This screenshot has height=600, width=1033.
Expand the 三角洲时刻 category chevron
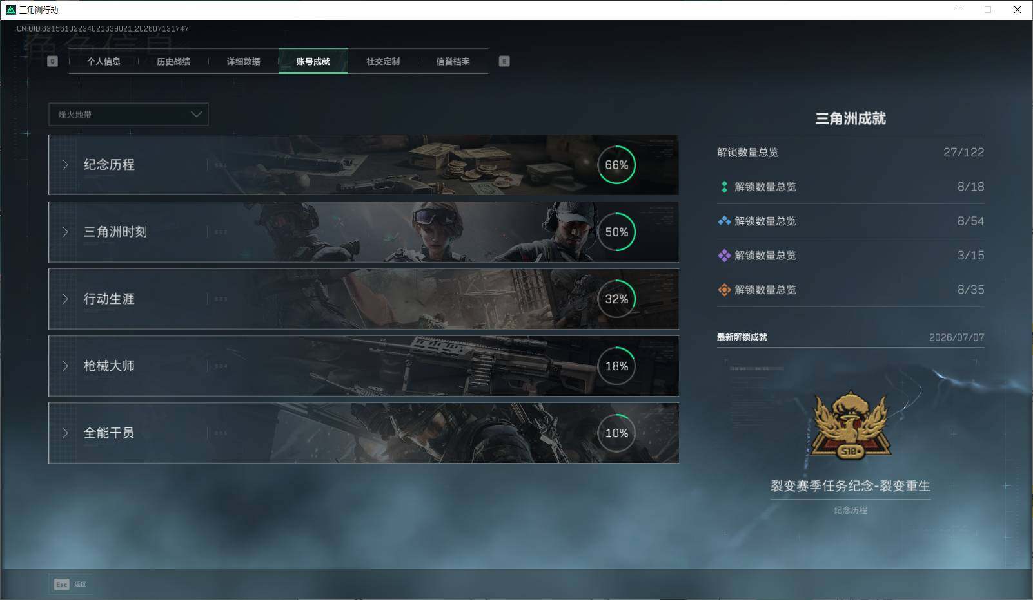coord(65,232)
